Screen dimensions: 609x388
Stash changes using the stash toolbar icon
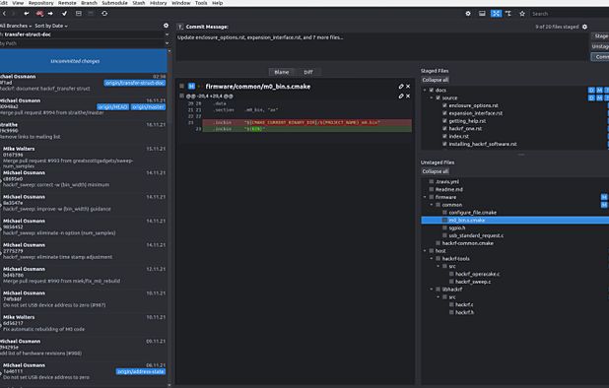click(x=79, y=13)
